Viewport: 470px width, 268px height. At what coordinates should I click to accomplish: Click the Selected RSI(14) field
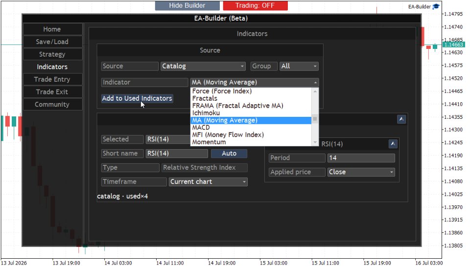[x=168, y=139]
